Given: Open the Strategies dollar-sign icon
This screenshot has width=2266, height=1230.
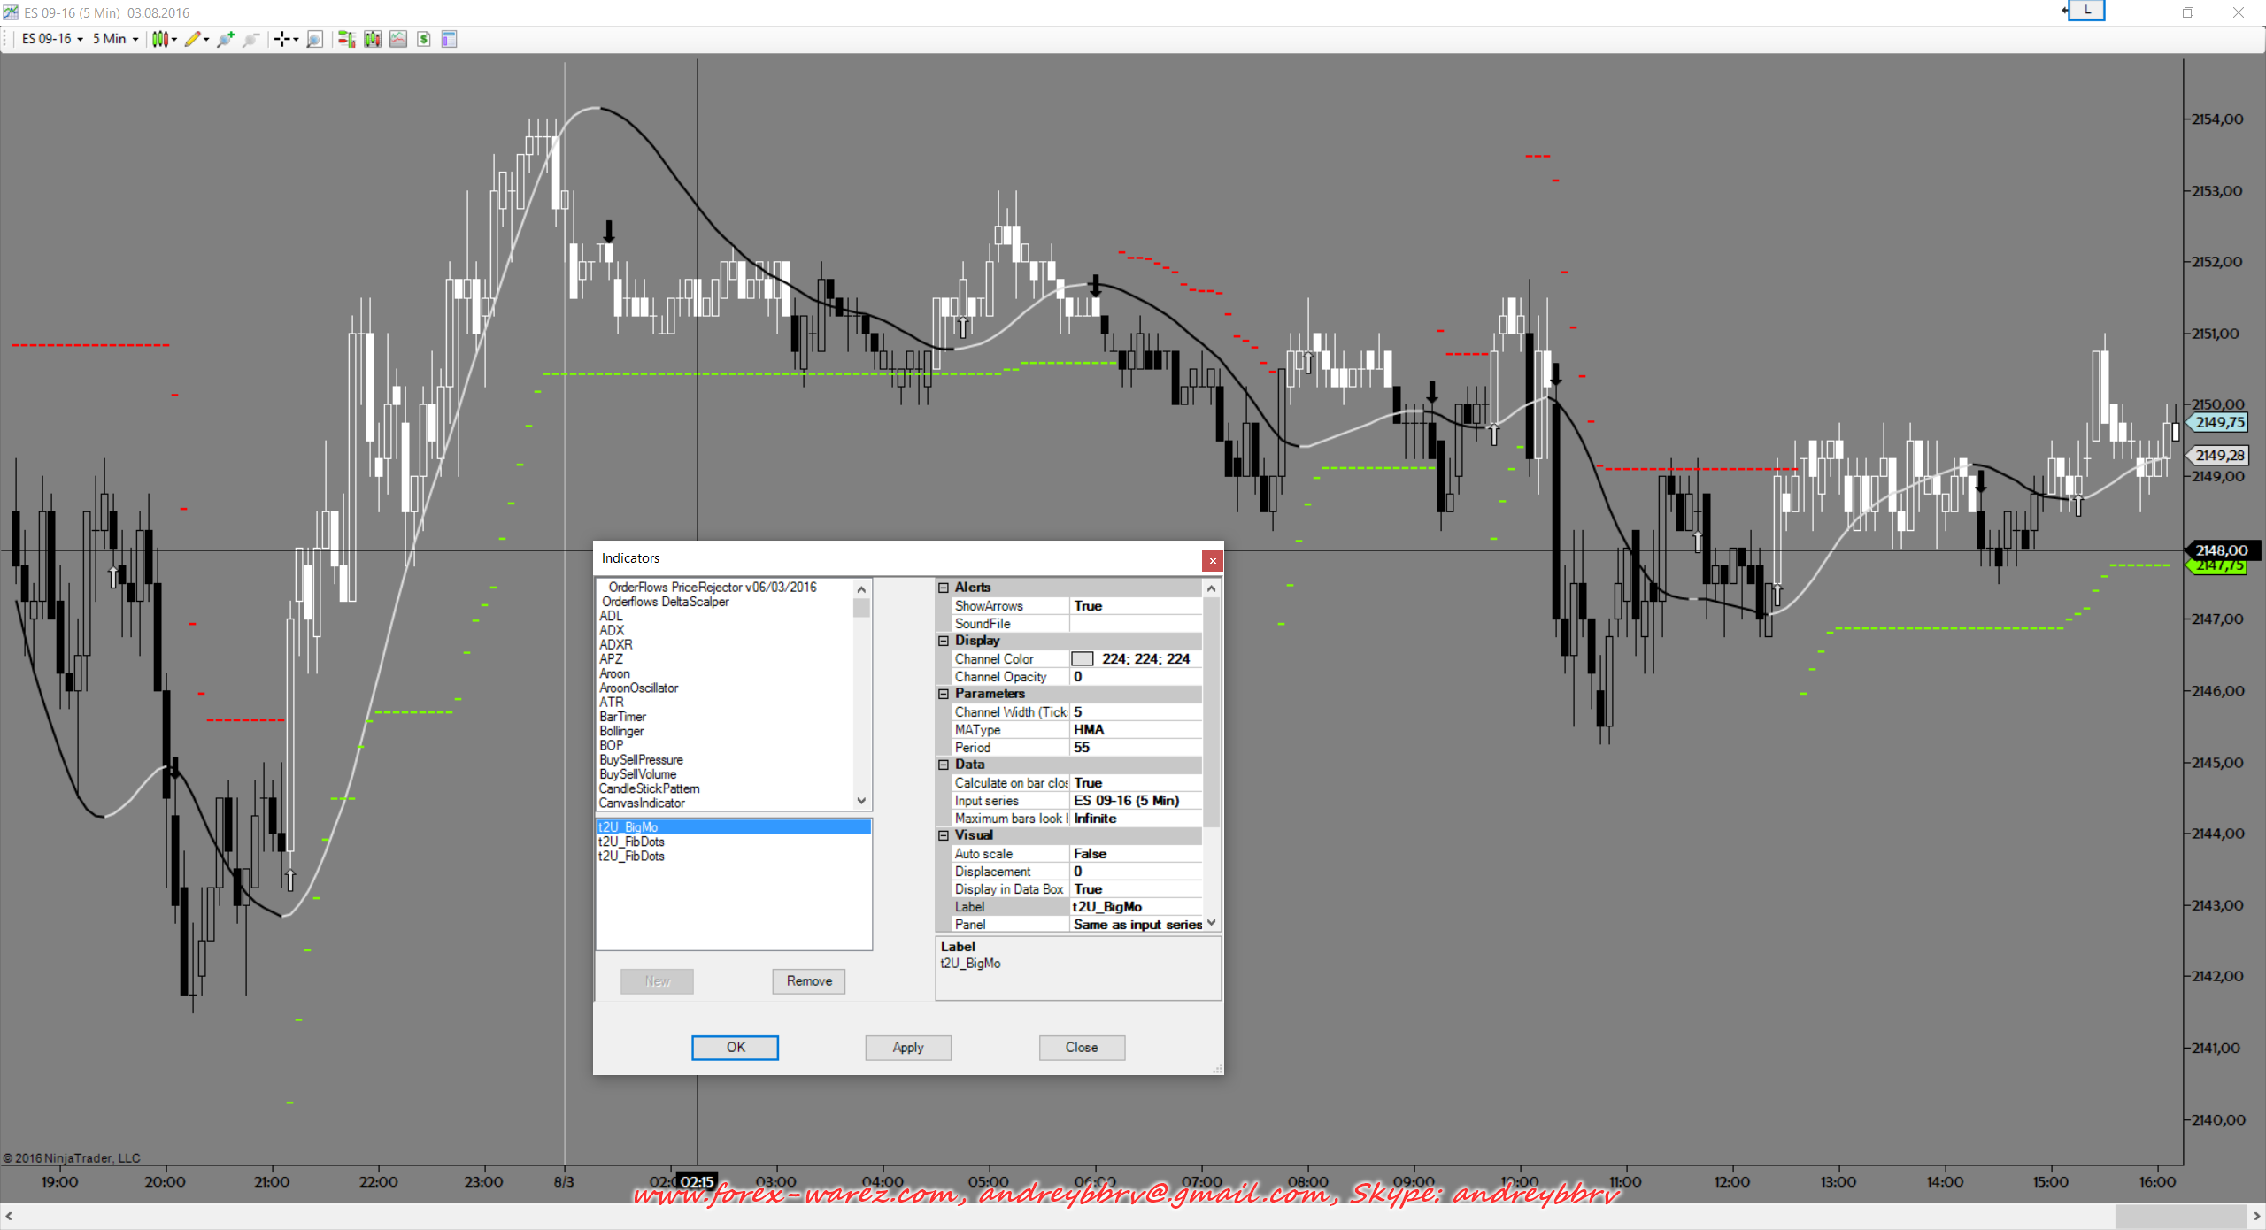Looking at the screenshot, I should pos(424,39).
